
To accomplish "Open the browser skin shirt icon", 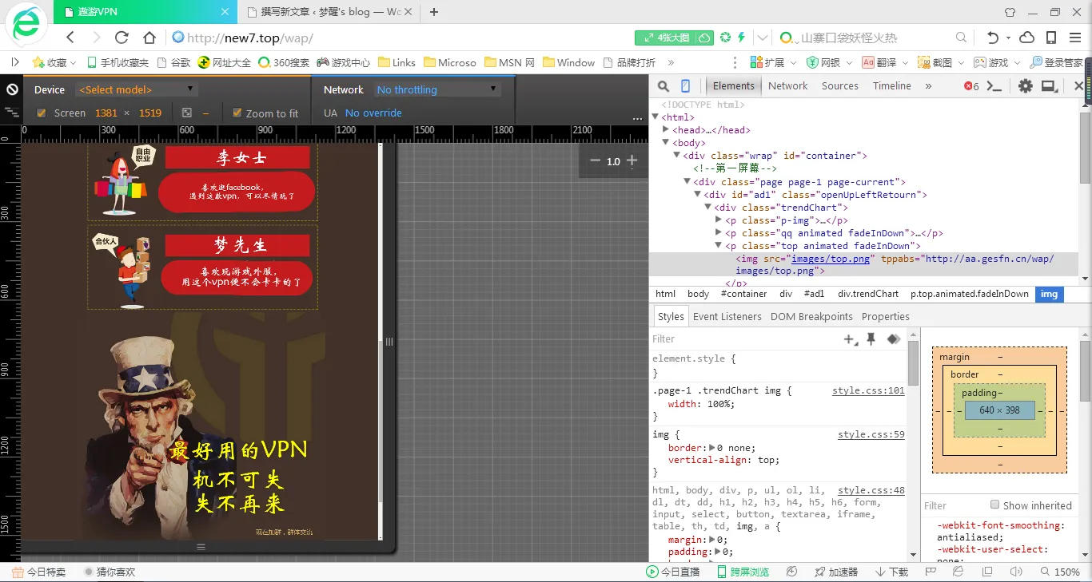I will pyautogui.click(x=1010, y=12).
